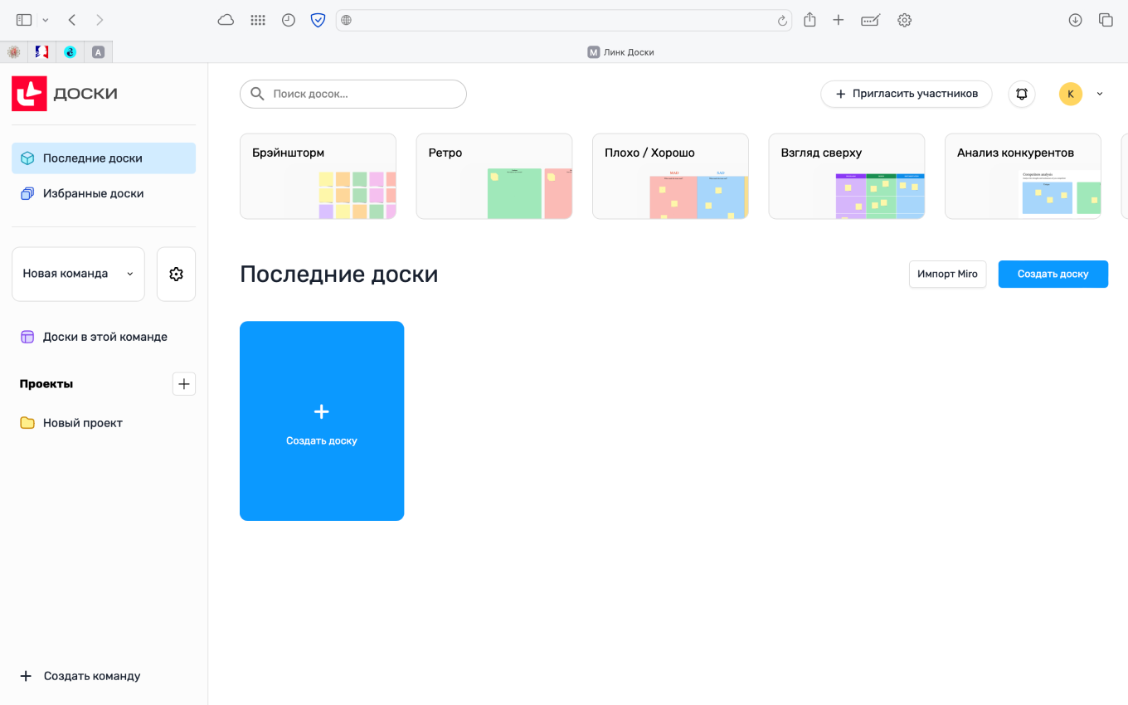
Task: Click the yellow K avatar circle
Action: pos(1070,94)
